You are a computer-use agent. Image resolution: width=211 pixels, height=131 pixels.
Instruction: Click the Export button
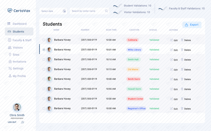click(192, 25)
